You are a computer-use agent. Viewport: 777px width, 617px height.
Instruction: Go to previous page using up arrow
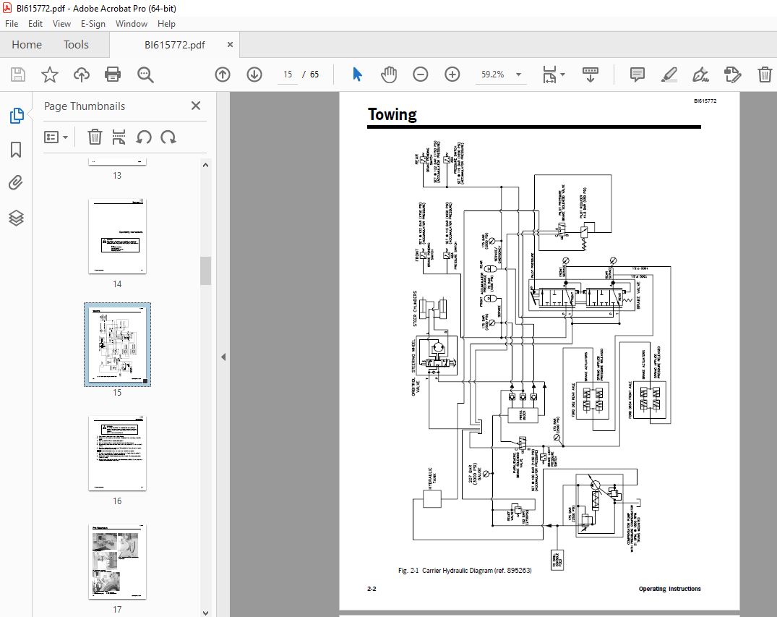[x=223, y=75]
